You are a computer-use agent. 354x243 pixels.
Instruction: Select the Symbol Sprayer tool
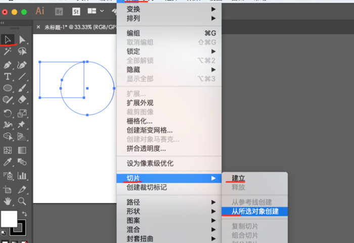click(x=8, y=176)
